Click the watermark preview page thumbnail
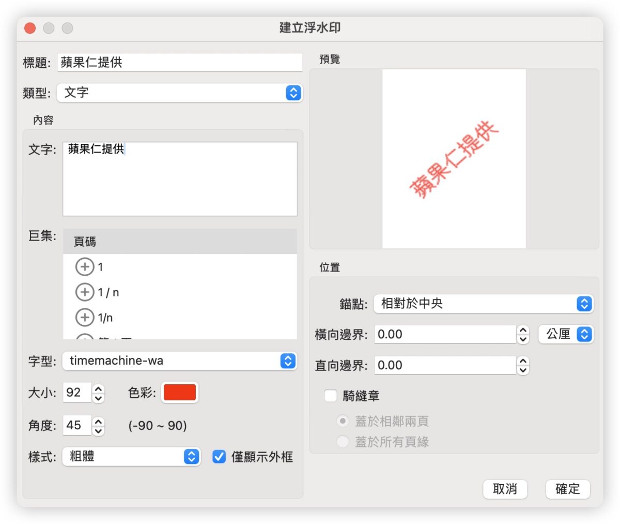 click(454, 159)
